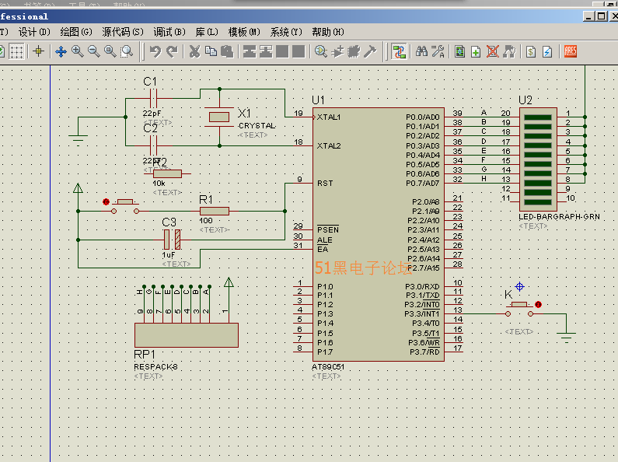Select the 10k resistor R2 body
This screenshot has width=618, height=462.
[167, 173]
